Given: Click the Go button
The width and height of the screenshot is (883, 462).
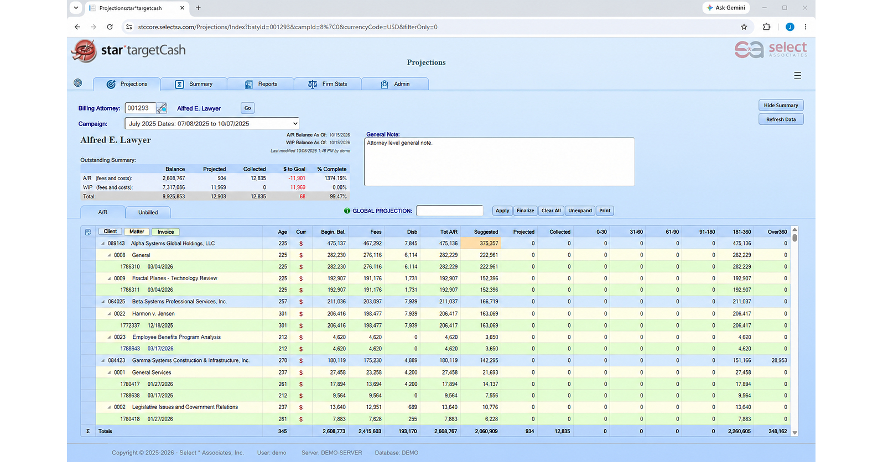Looking at the screenshot, I should tap(247, 108).
